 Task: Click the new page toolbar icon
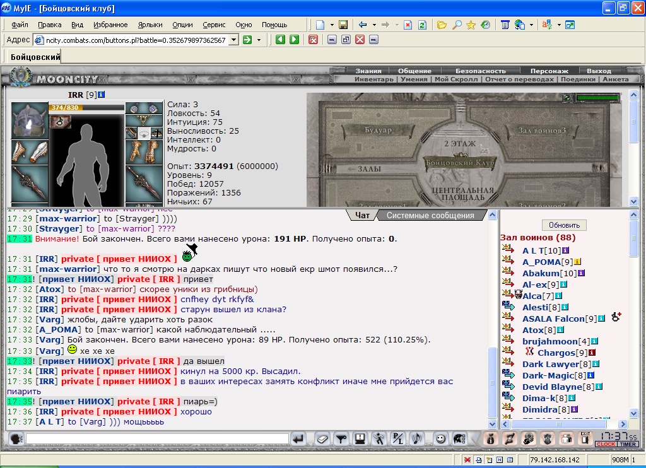tap(320, 25)
